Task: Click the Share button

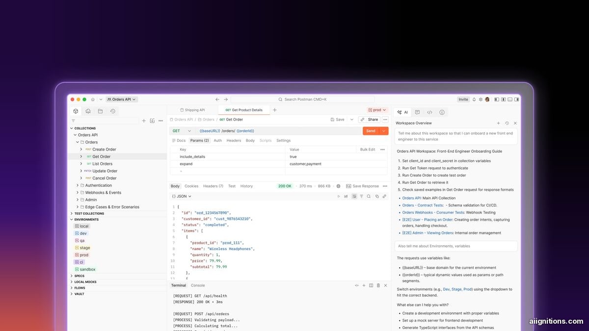Action: (x=370, y=120)
